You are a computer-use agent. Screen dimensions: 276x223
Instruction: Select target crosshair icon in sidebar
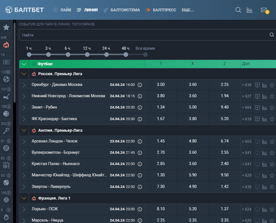[x=6, y=200]
